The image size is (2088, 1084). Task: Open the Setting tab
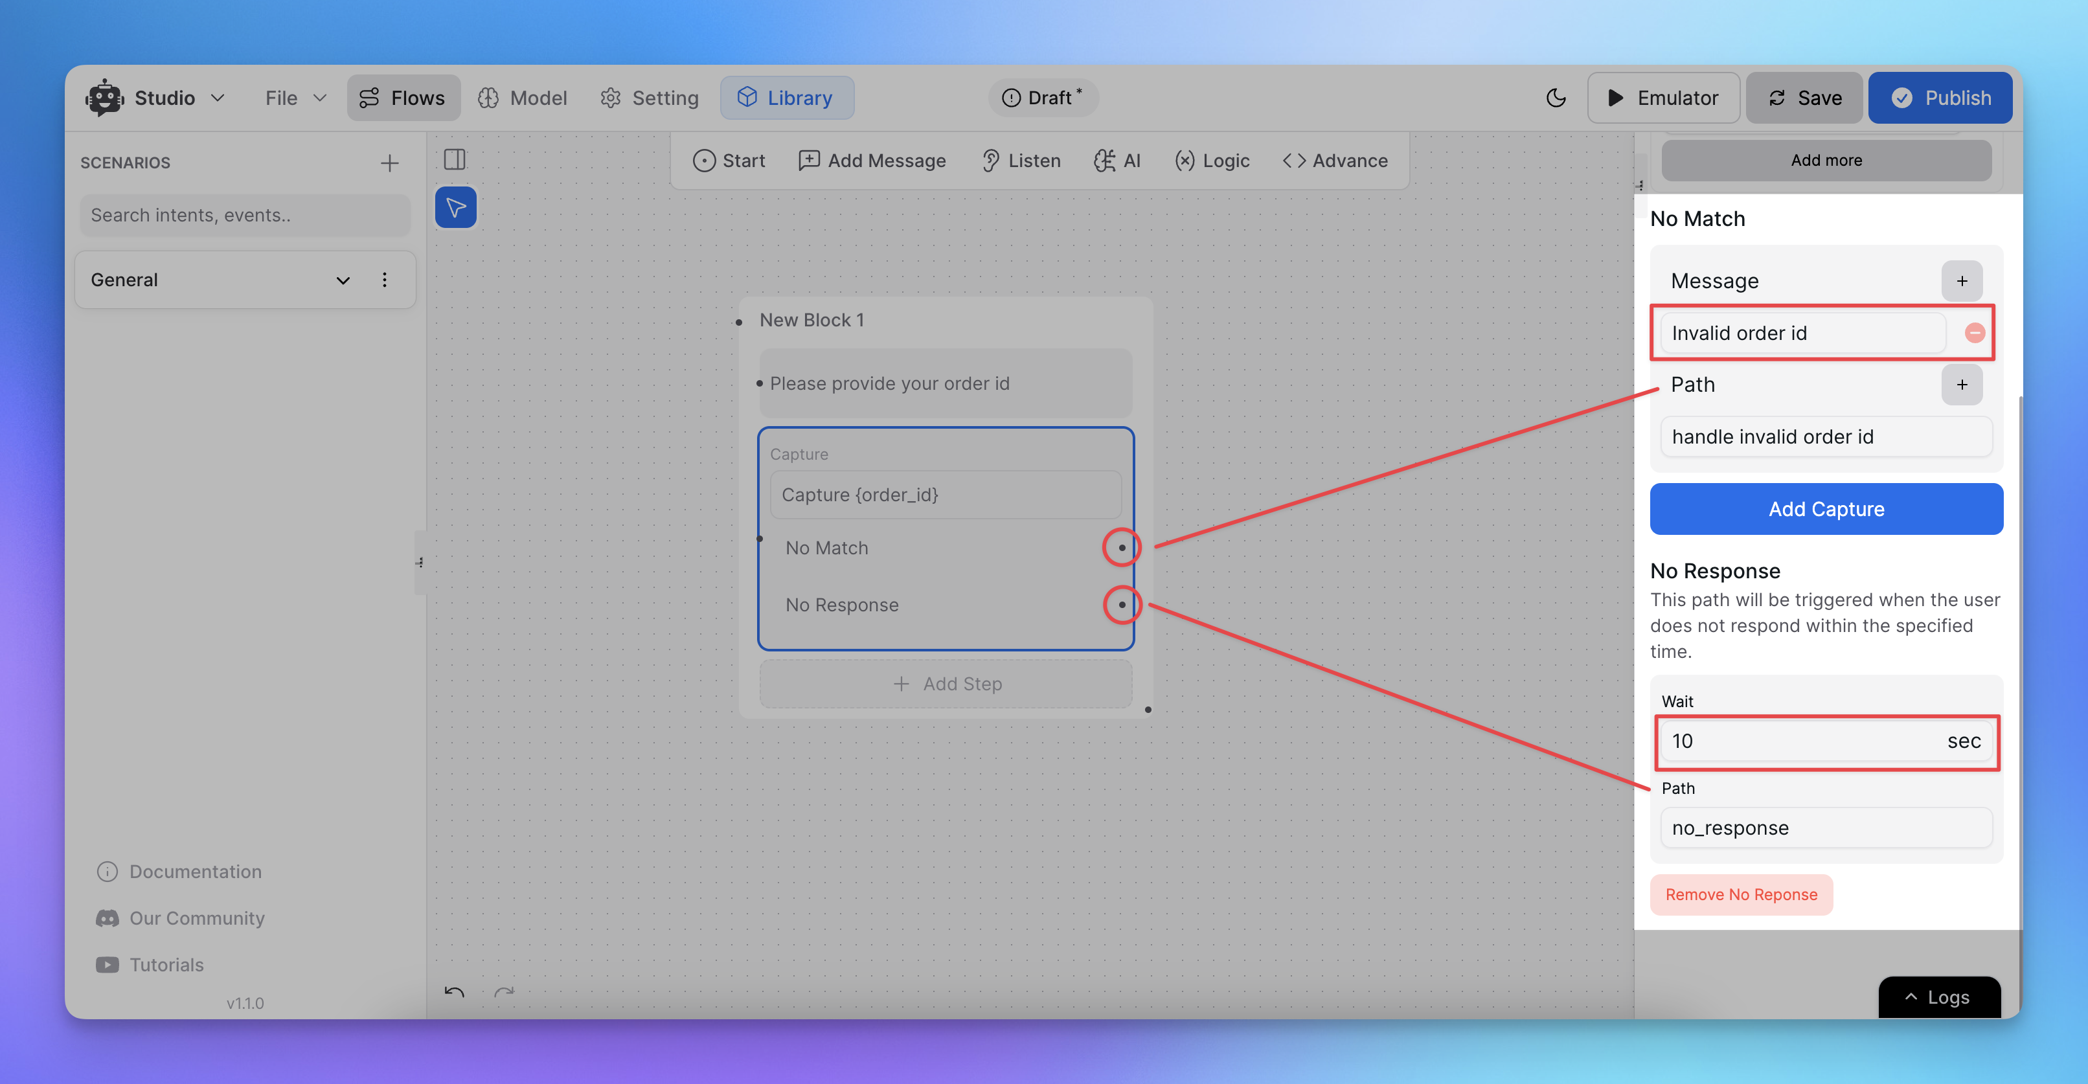coord(649,98)
